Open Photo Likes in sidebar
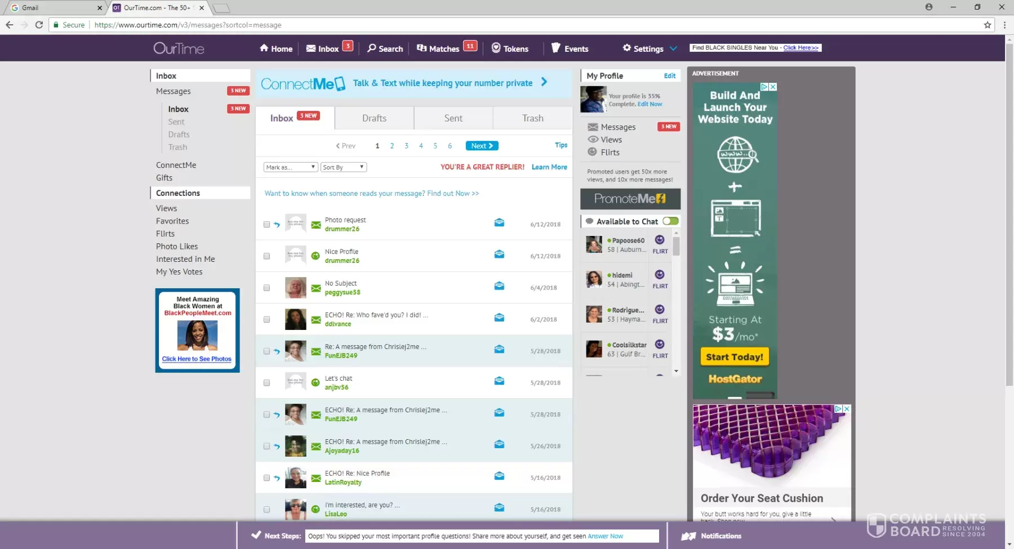This screenshot has height=549, width=1014. (x=177, y=247)
